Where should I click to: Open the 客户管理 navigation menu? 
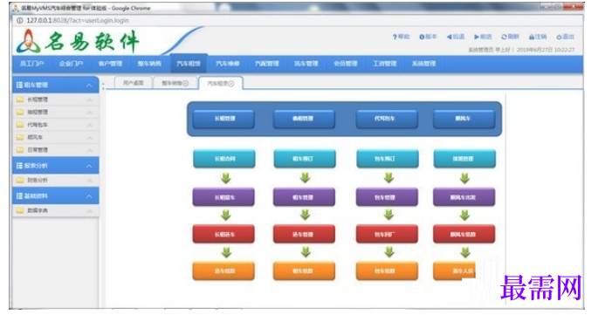(110, 64)
